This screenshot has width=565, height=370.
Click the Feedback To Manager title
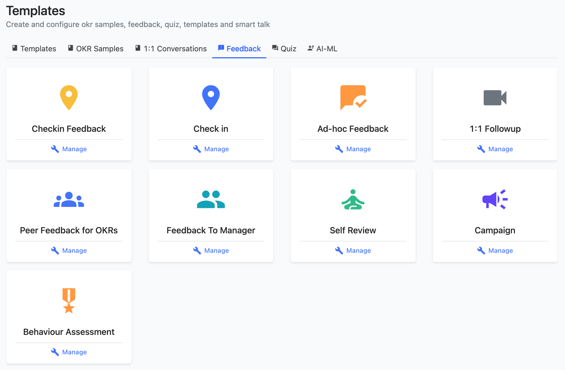click(211, 230)
